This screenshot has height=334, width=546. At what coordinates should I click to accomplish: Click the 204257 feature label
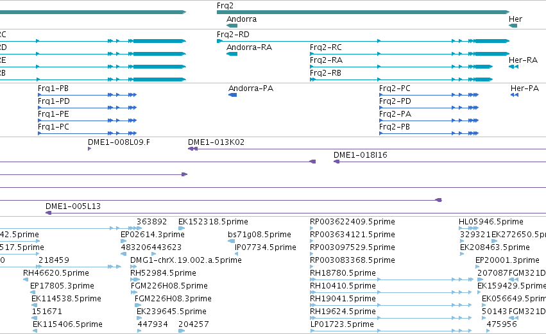193,324
